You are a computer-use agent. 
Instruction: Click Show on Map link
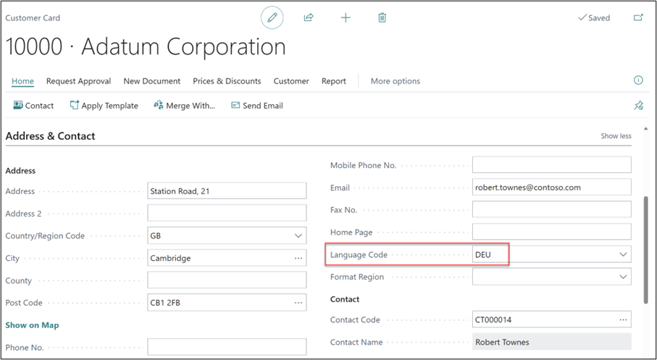click(33, 325)
